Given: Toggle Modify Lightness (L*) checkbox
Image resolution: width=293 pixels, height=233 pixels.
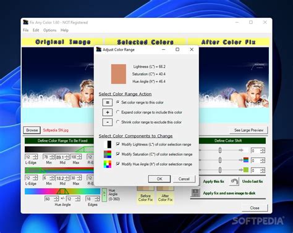Looking at the screenshot, I should (x=118, y=144).
